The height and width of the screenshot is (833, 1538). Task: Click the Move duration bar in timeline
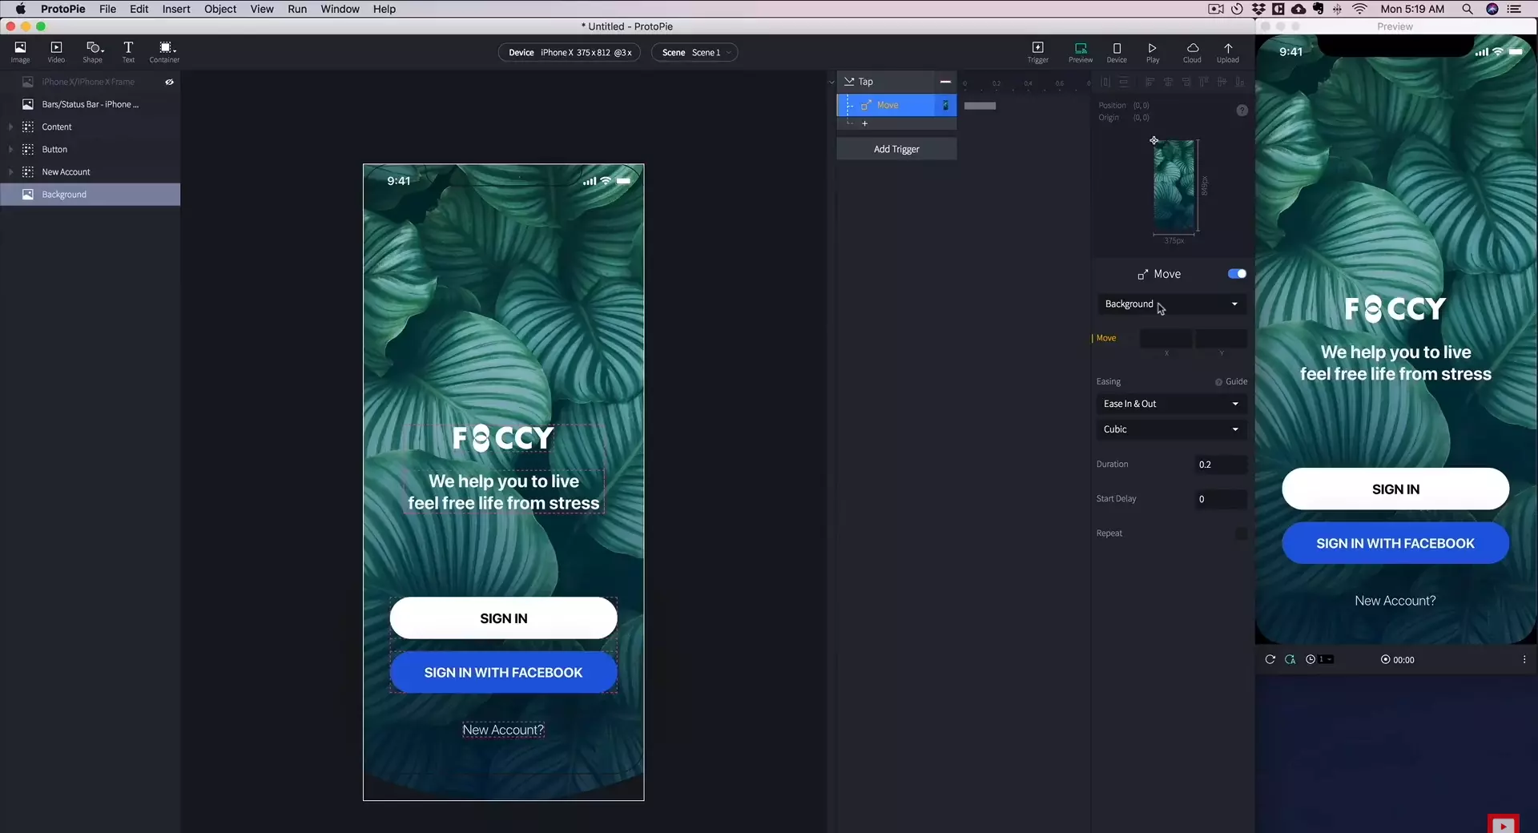(x=980, y=106)
